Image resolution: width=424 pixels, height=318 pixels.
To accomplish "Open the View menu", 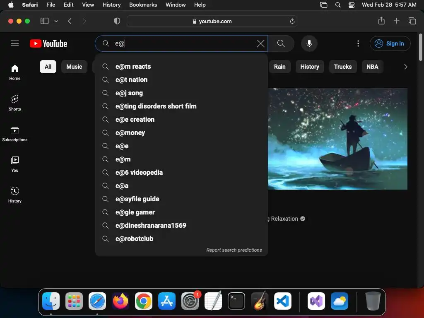I will [88, 5].
